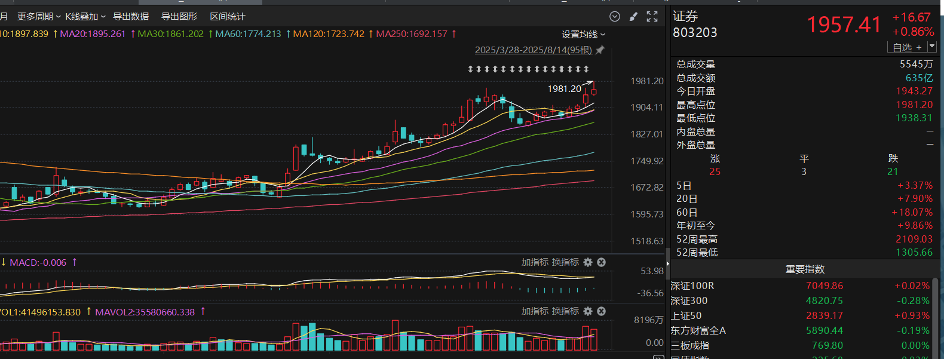The width and height of the screenshot is (944, 359).
Task: Open the circled down-arrow icon in chart toolbar
Action: [615, 17]
